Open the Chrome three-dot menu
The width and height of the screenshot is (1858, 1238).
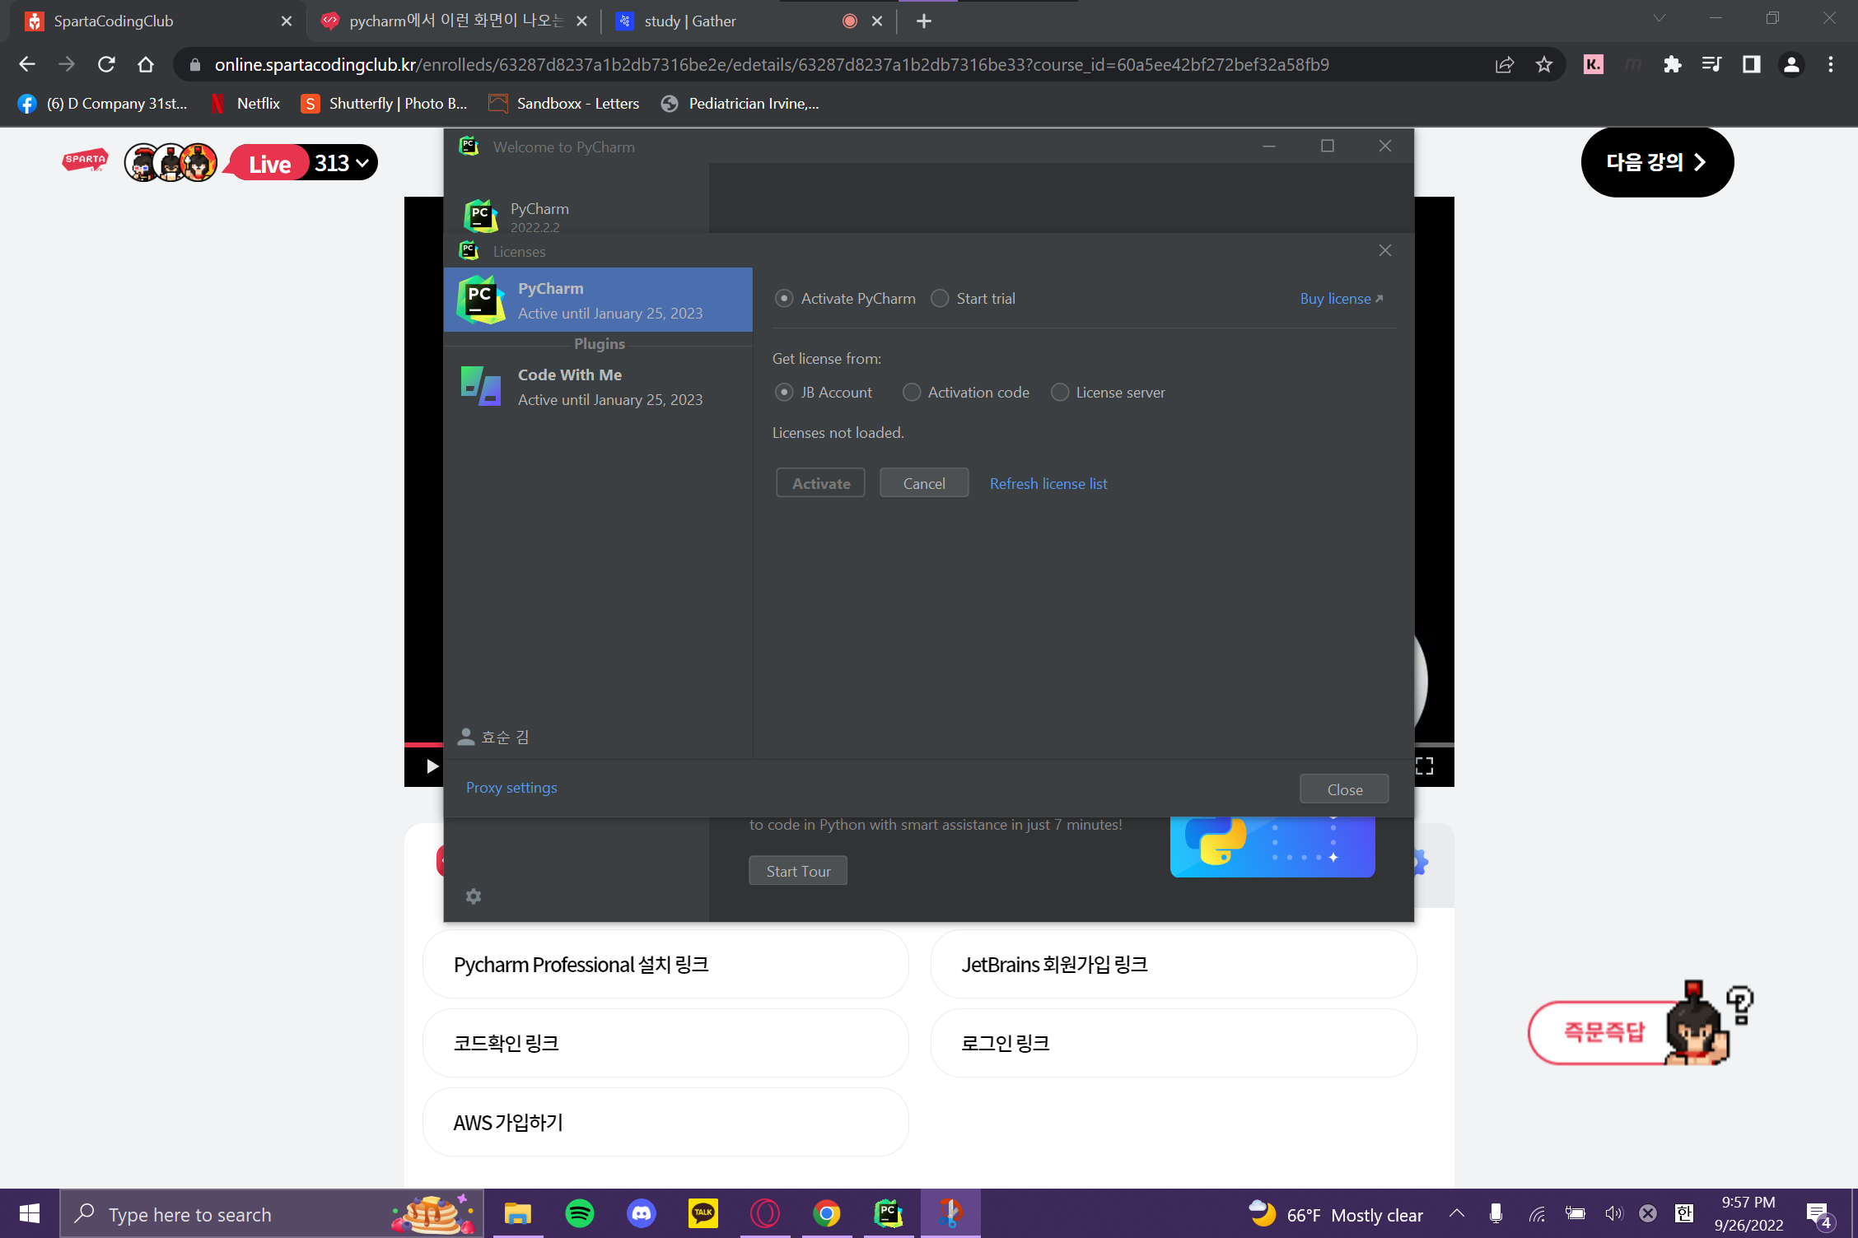(x=1831, y=64)
